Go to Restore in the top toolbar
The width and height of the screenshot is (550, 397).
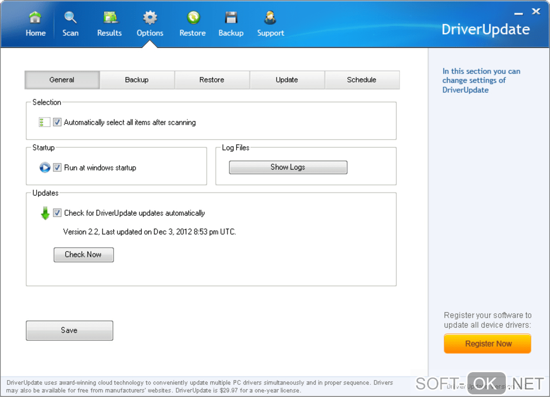(x=192, y=24)
